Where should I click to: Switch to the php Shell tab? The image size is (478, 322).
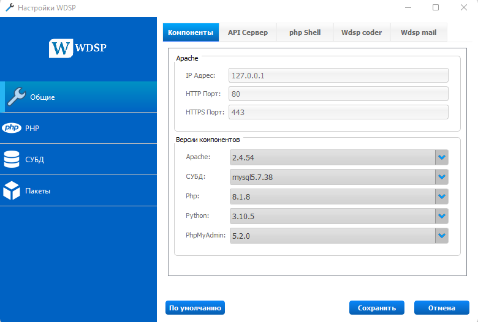click(x=305, y=32)
